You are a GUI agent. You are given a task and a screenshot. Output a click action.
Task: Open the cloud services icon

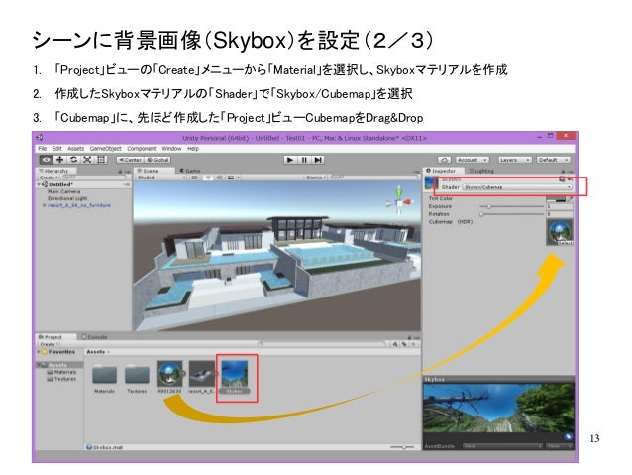pos(444,160)
